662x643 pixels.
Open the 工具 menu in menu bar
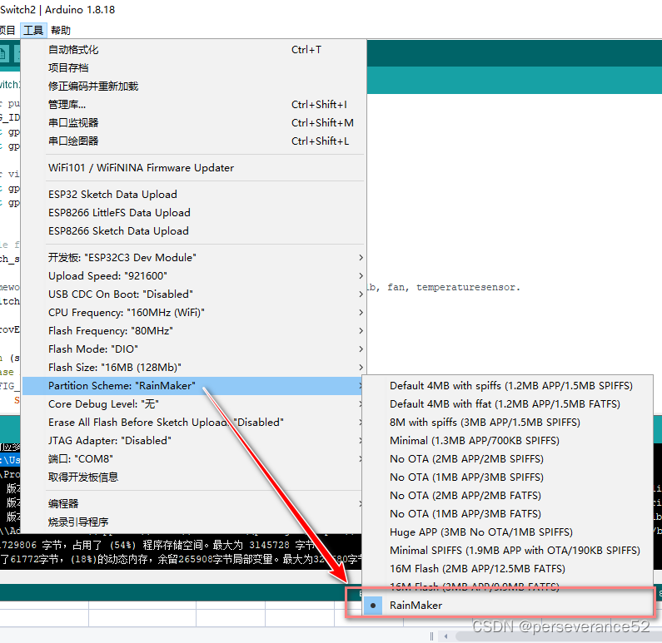[33, 30]
